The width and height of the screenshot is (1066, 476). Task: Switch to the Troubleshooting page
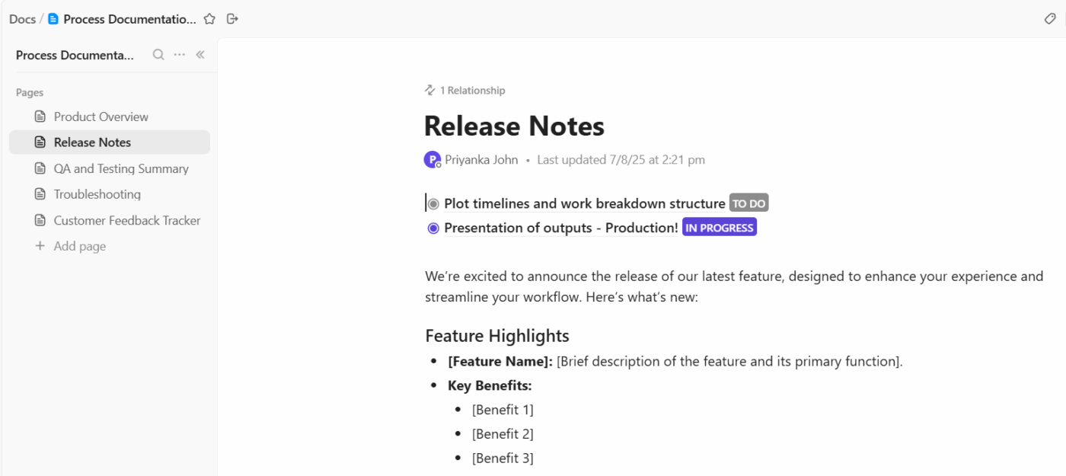click(x=97, y=193)
